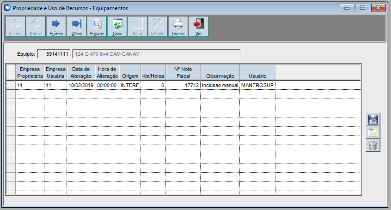Click the equipment description field 124 G 470
The width and height of the screenshot is (391, 210).
157,54
